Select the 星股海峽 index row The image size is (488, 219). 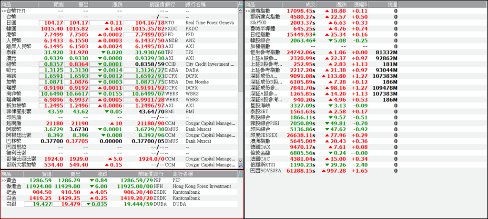pos(322,105)
